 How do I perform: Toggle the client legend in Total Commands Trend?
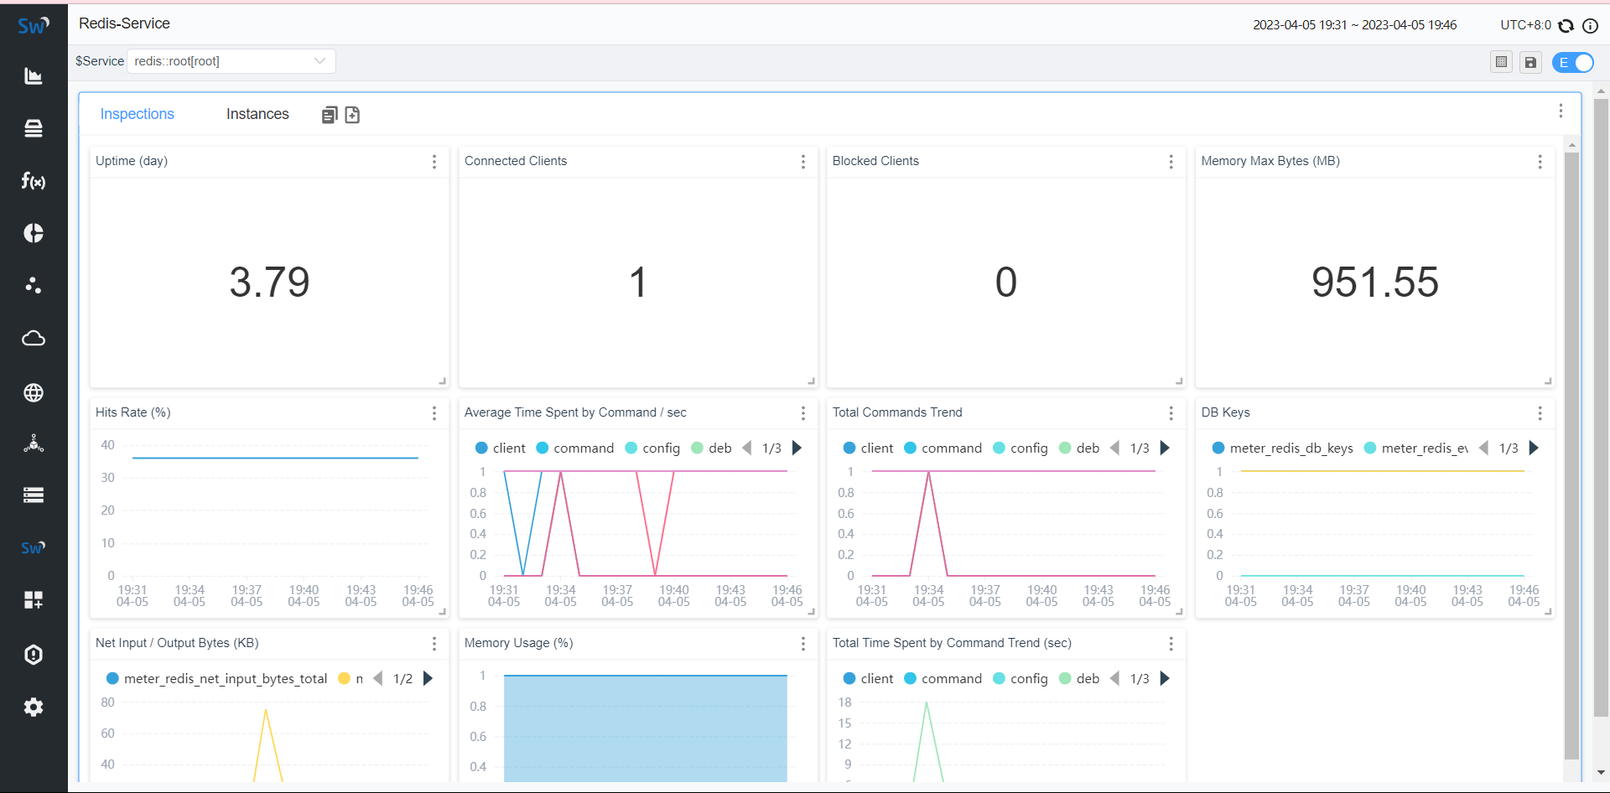[x=868, y=448]
